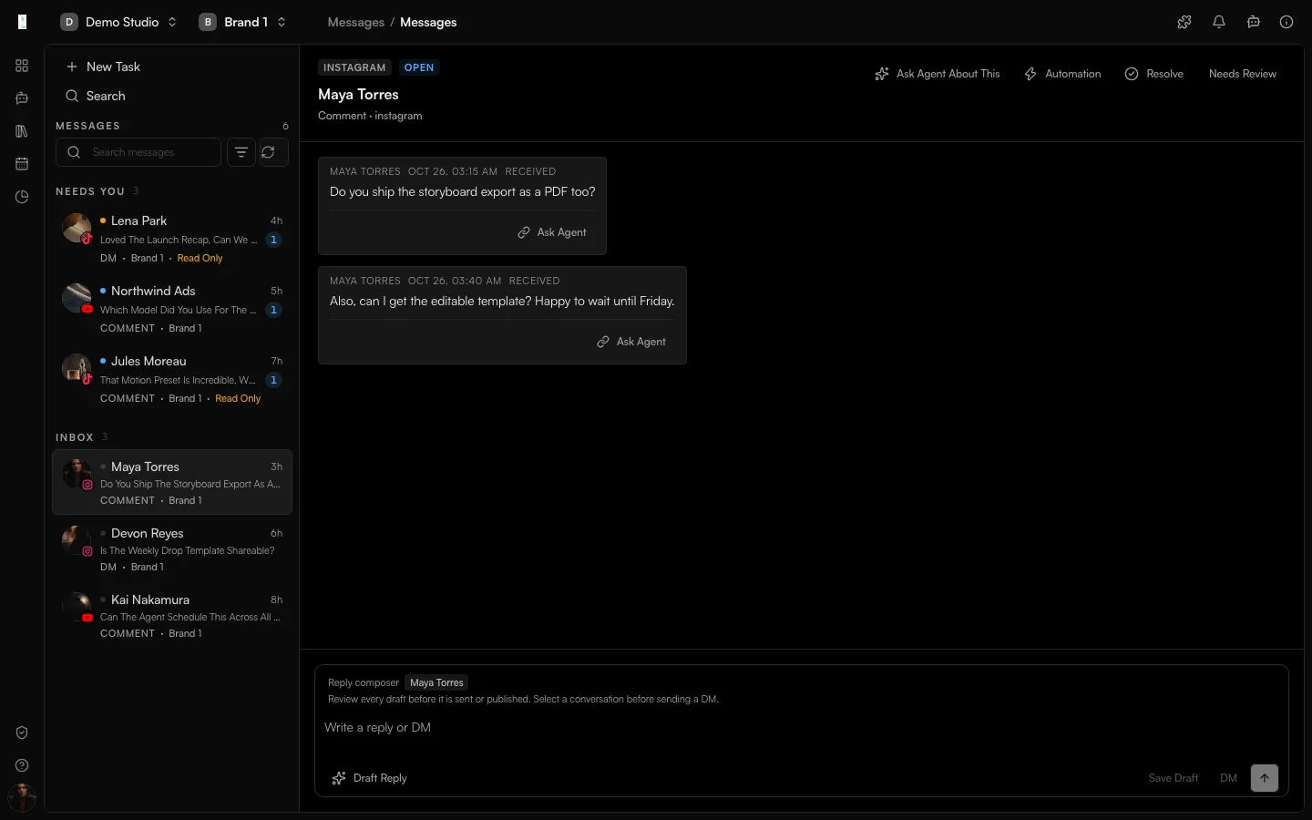Screen dimensions: 1312x820
Task: Open the user profile avatar at sidebar bottom
Action: (22, 797)
